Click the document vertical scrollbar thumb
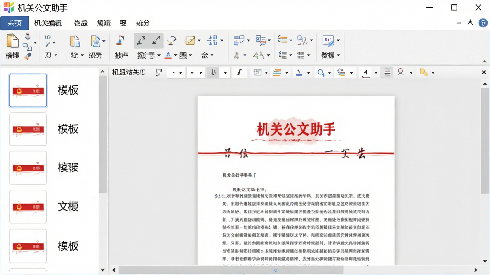 point(485,141)
